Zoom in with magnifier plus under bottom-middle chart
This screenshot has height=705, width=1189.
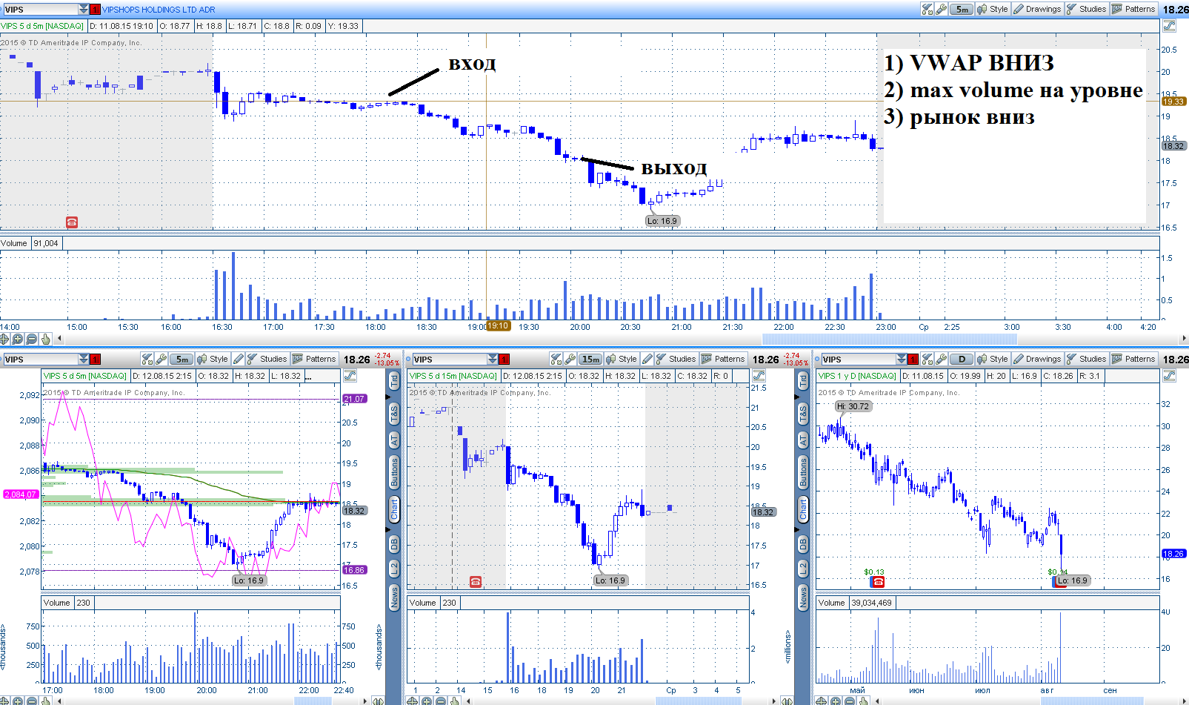426,701
